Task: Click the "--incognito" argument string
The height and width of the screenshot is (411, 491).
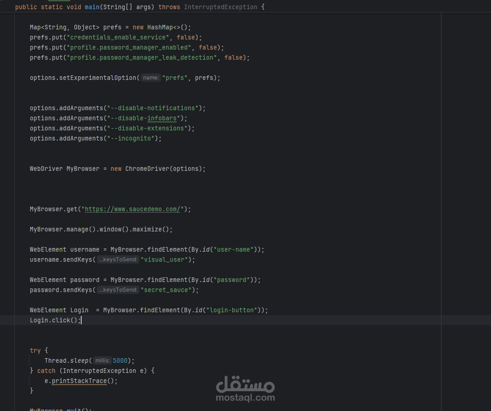Action: click(131, 138)
